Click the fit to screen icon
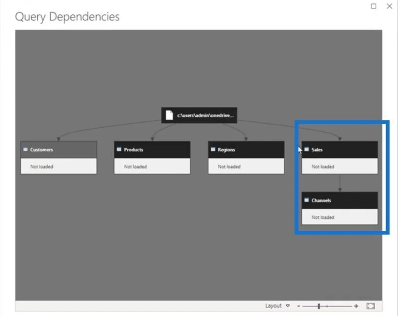Screen dimensions: 398x316 371,306
